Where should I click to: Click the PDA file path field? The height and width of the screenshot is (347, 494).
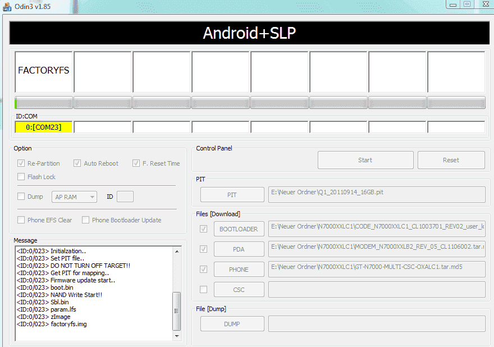click(x=377, y=249)
